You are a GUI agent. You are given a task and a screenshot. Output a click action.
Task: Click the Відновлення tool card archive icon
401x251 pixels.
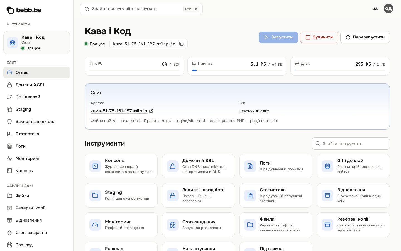(327, 196)
